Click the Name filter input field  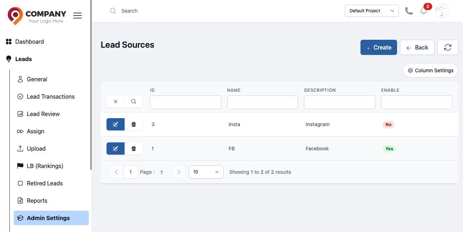263,102
